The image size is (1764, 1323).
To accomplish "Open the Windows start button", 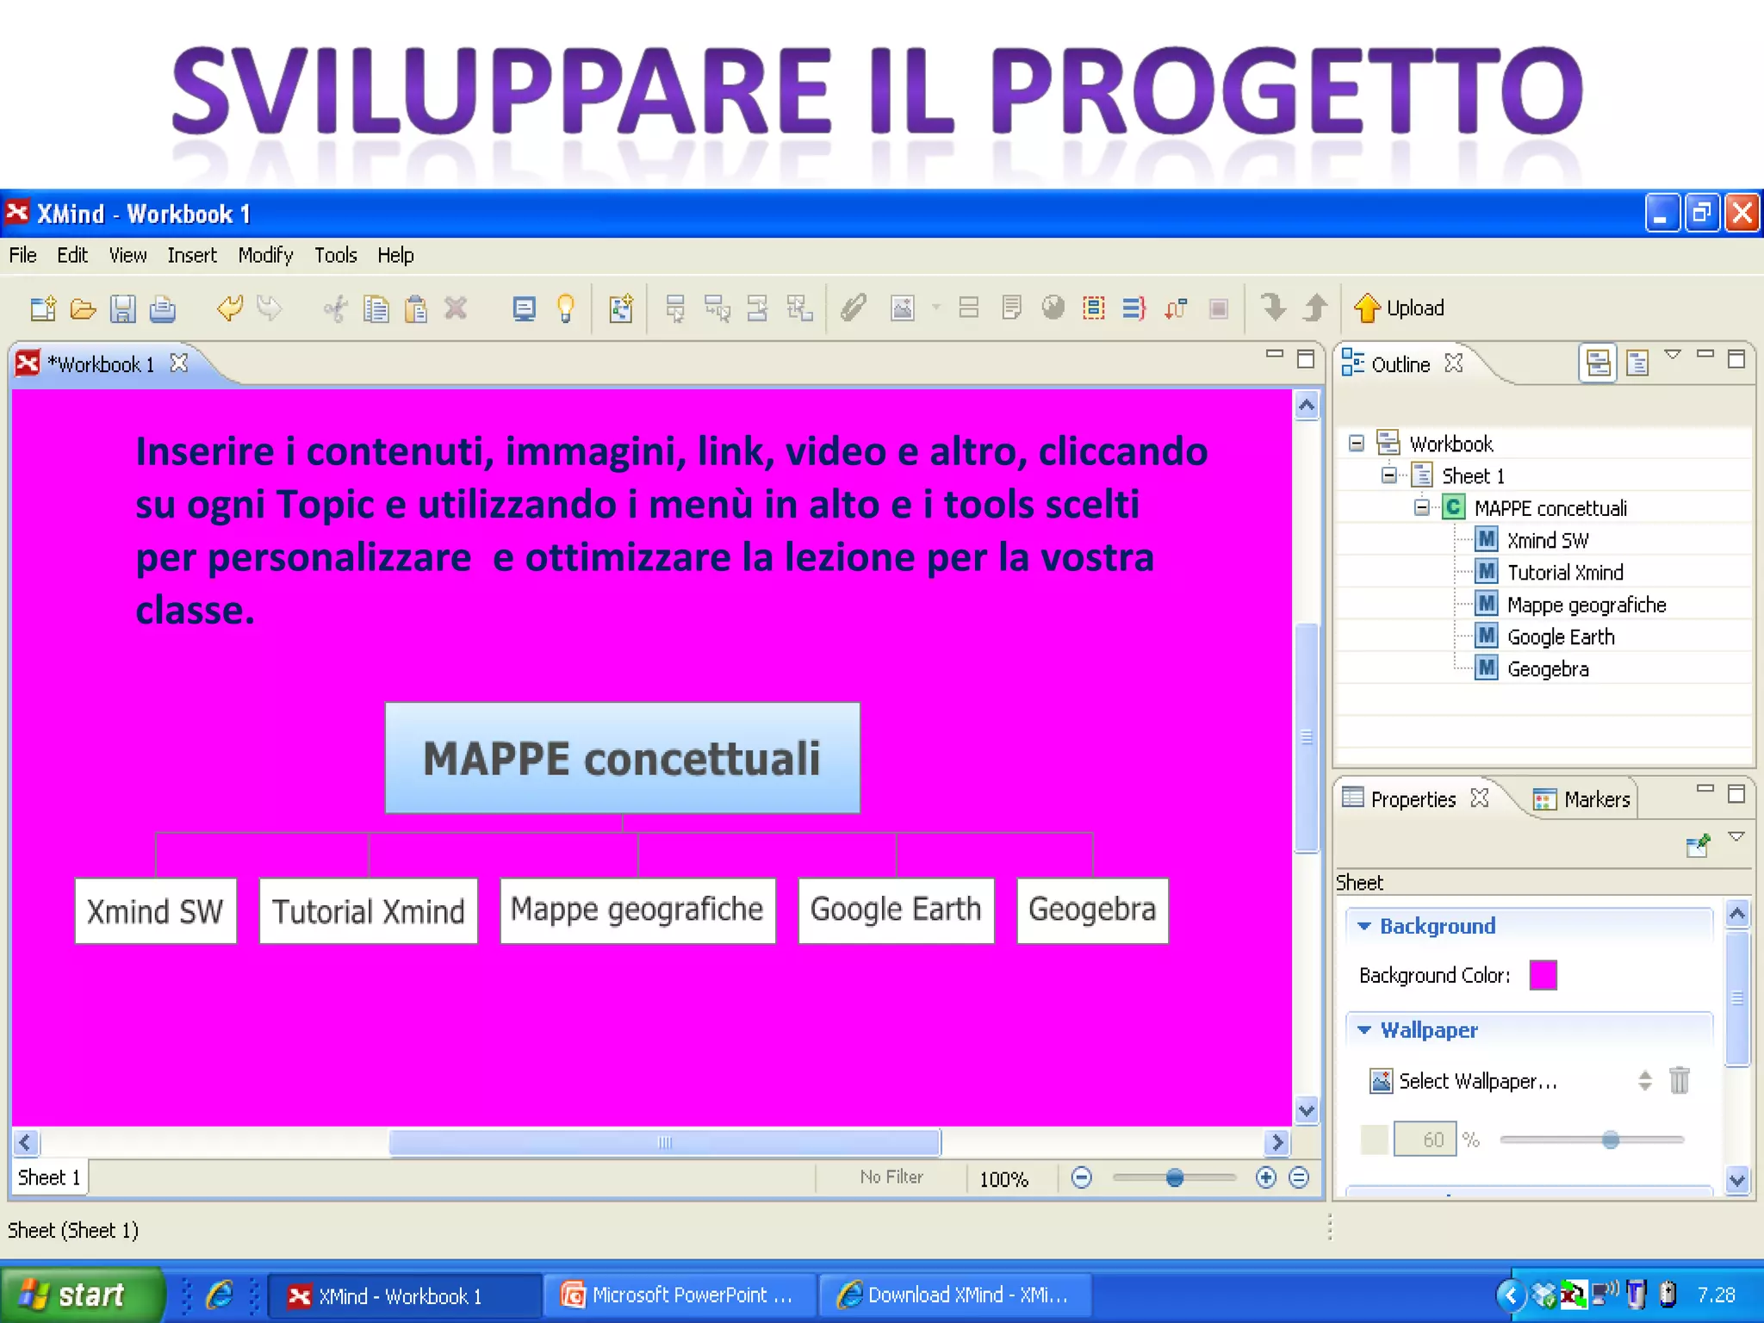I will pos(81,1295).
